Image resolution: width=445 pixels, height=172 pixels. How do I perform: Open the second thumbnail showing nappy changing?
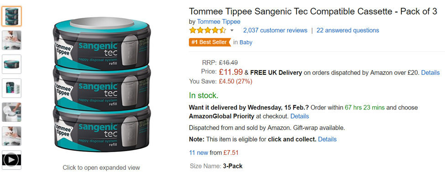point(11,40)
